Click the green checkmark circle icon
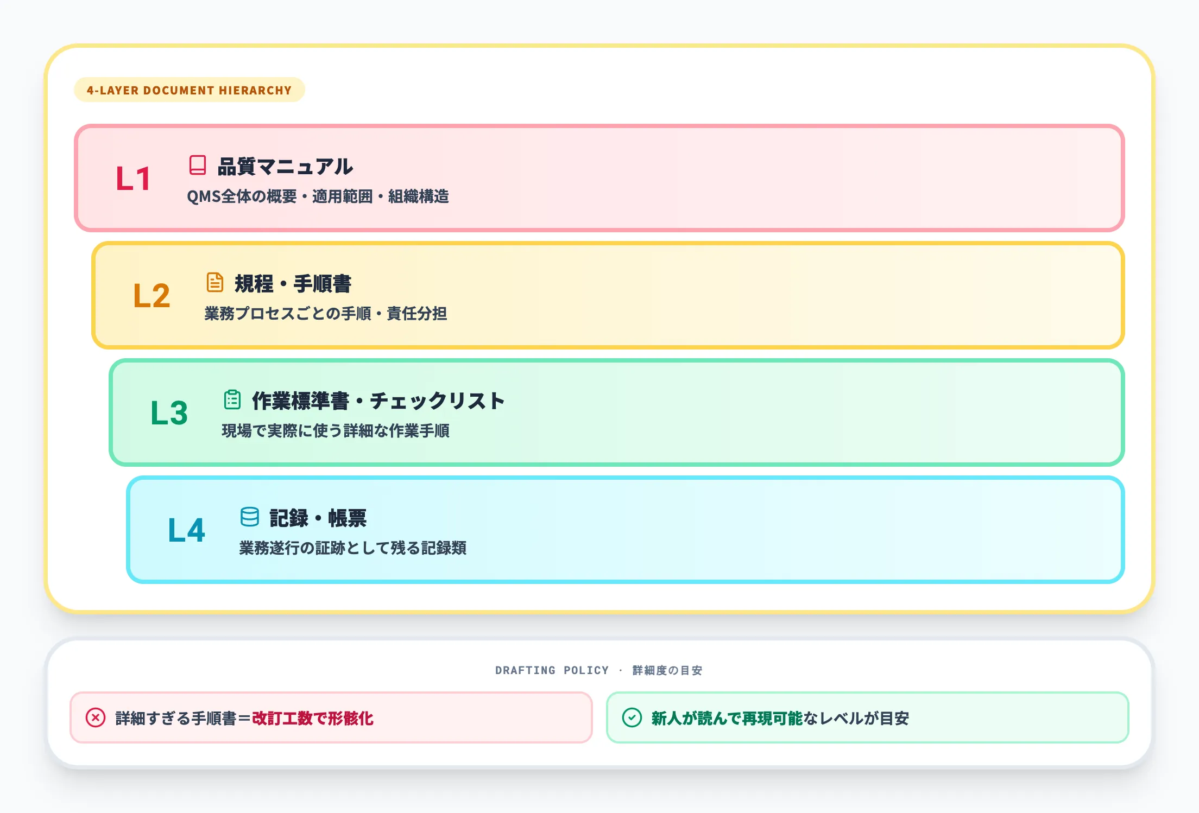1199x813 pixels. point(632,717)
